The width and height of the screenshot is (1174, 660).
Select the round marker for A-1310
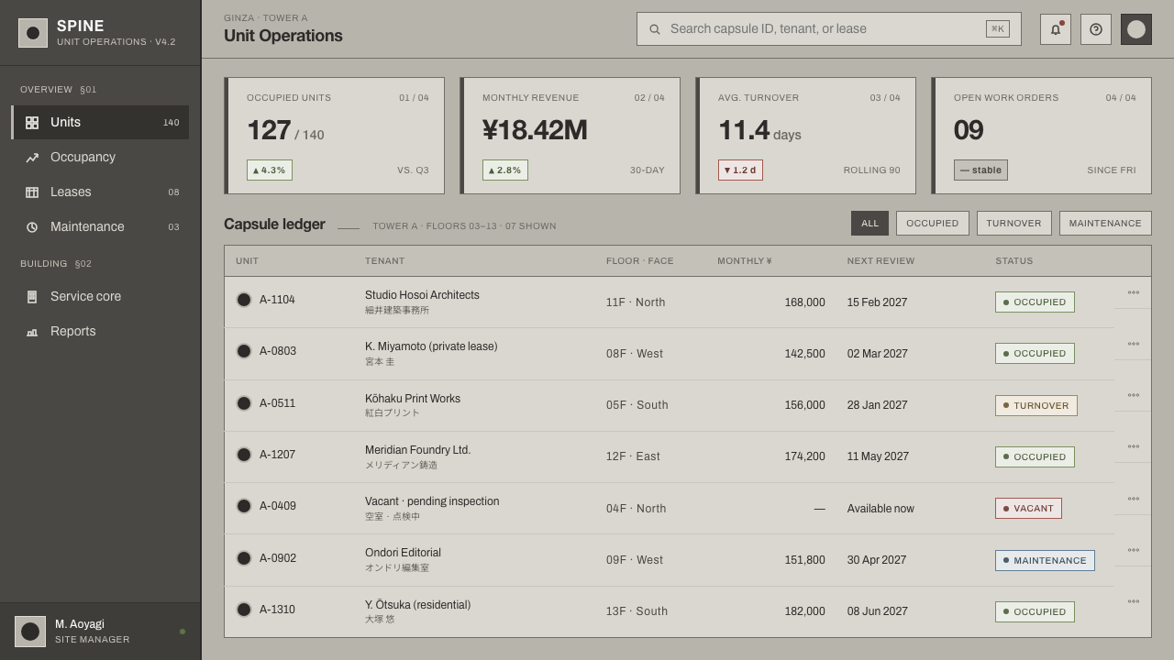[244, 610]
